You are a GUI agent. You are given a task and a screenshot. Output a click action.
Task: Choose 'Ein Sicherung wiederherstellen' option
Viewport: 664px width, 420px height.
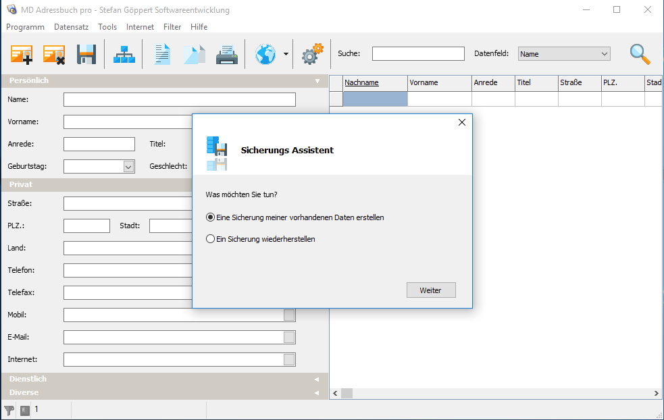point(211,239)
